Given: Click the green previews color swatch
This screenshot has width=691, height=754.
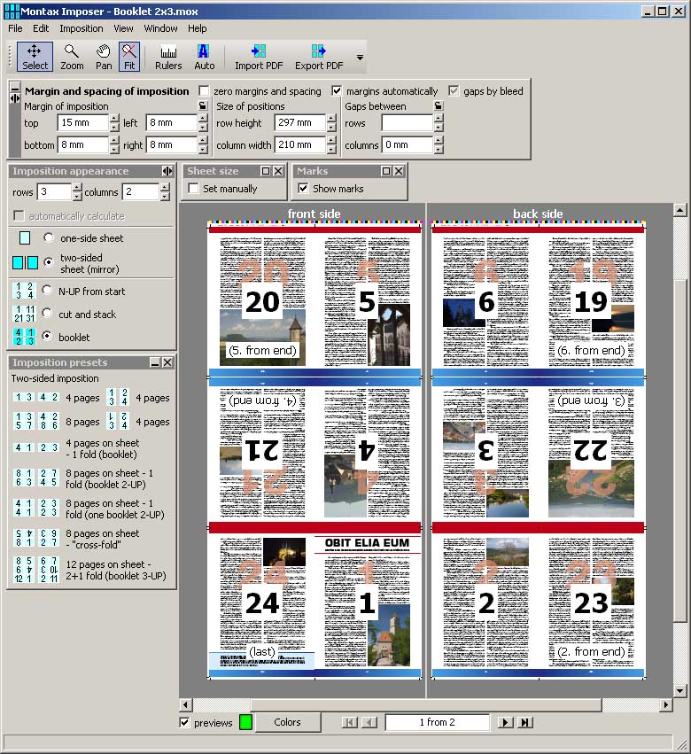Looking at the screenshot, I should point(245,722).
